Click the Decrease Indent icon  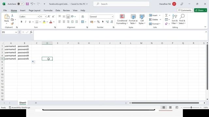[72, 22]
